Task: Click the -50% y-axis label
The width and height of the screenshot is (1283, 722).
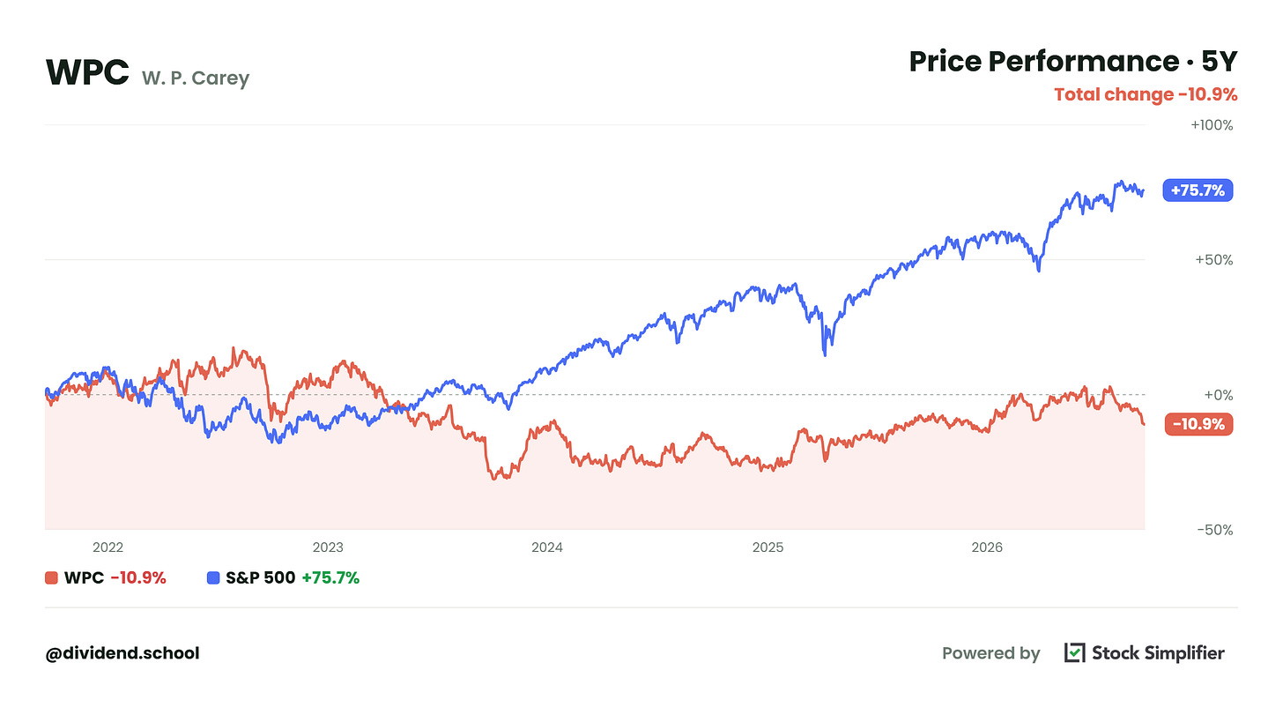Action: coord(1214,530)
